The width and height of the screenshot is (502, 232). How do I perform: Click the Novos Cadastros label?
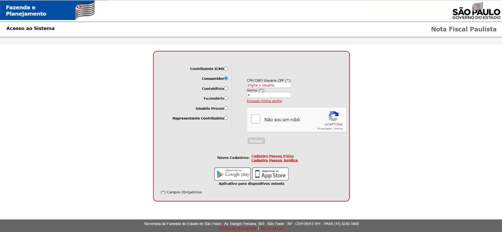[x=234, y=158]
